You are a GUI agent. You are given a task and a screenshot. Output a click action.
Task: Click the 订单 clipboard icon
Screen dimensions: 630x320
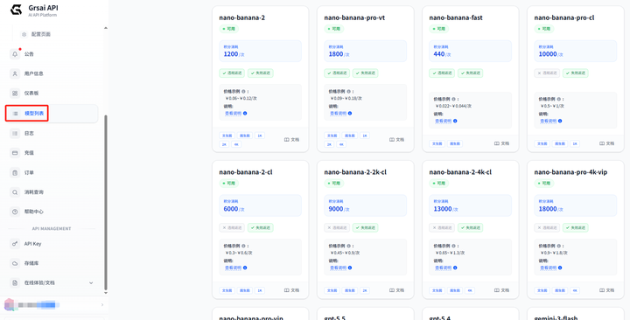tap(15, 172)
